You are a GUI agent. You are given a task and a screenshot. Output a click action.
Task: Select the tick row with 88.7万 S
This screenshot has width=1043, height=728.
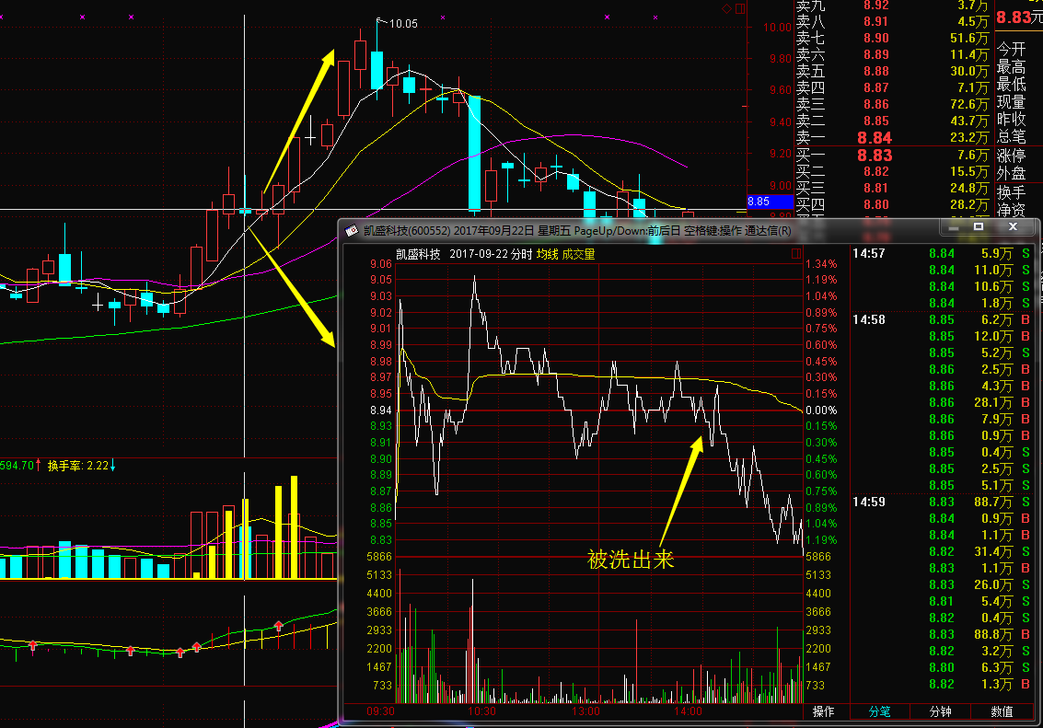[944, 502]
